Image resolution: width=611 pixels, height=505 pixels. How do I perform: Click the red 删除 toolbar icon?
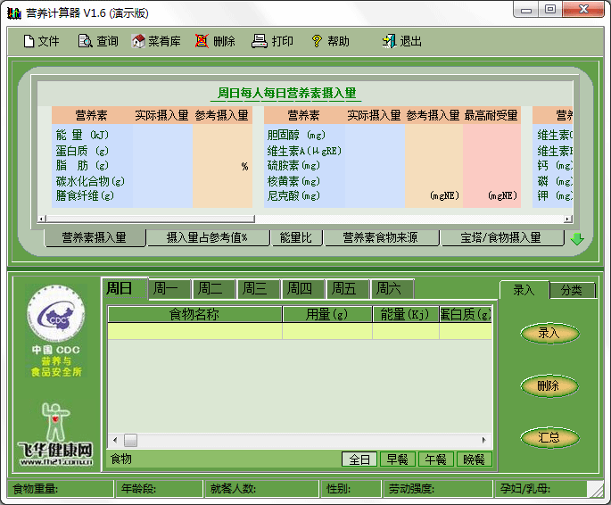[x=202, y=41]
